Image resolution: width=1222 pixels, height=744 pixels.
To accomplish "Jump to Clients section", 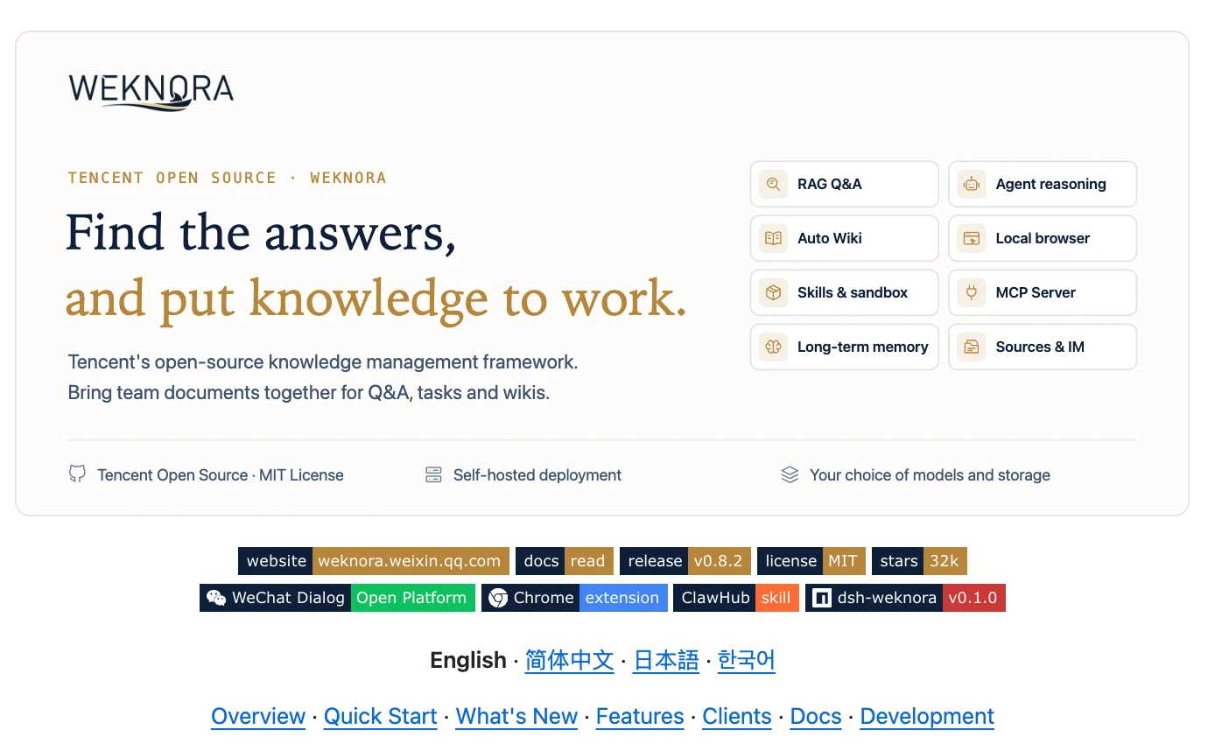I will [737, 716].
